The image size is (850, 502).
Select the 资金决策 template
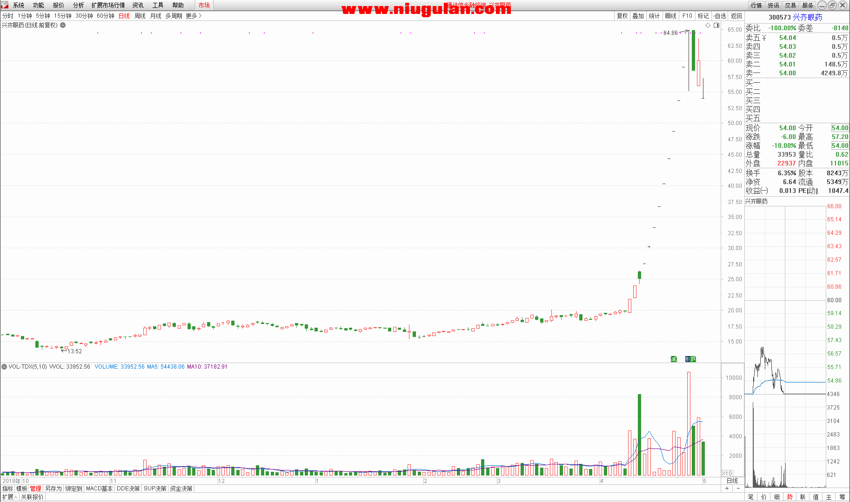pos(181,489)
